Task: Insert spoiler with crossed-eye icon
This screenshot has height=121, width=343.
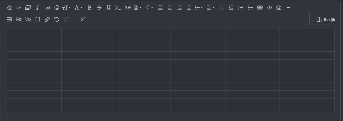Action: coord(28,19)
